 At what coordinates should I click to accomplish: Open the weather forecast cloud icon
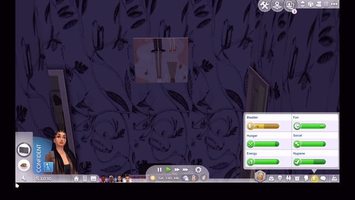(186, 178)
